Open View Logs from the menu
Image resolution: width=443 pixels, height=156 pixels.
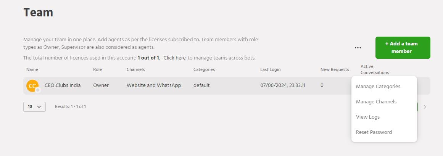coord(367,117)
